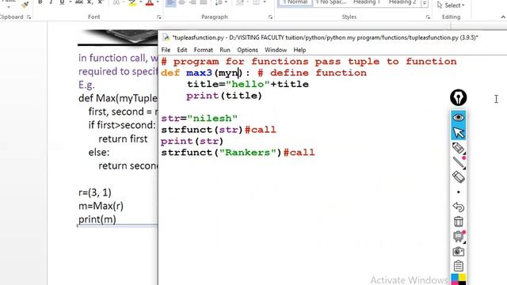Click the Epic Pen nib logo icon
507x285 pixels.
coord(458,97)
